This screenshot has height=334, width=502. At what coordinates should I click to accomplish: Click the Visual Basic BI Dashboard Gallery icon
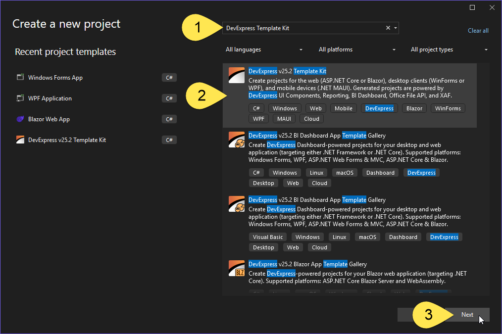click(237, 204)
